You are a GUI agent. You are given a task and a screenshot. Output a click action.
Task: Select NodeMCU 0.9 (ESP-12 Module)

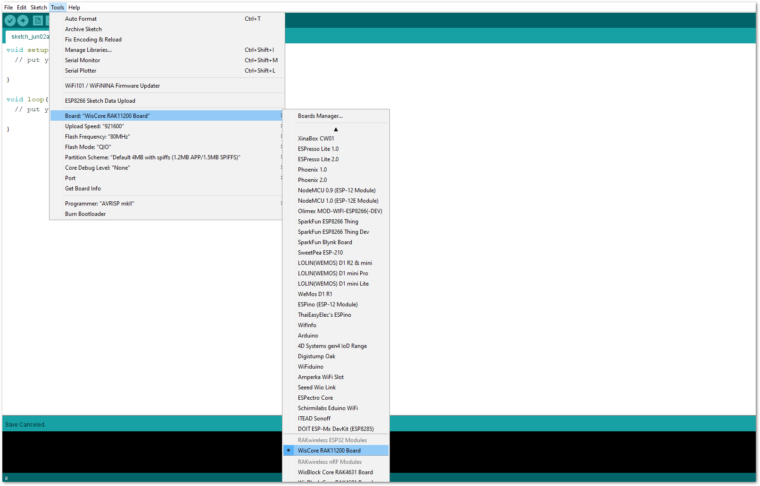pyautogui.click(x=336, y=190)
